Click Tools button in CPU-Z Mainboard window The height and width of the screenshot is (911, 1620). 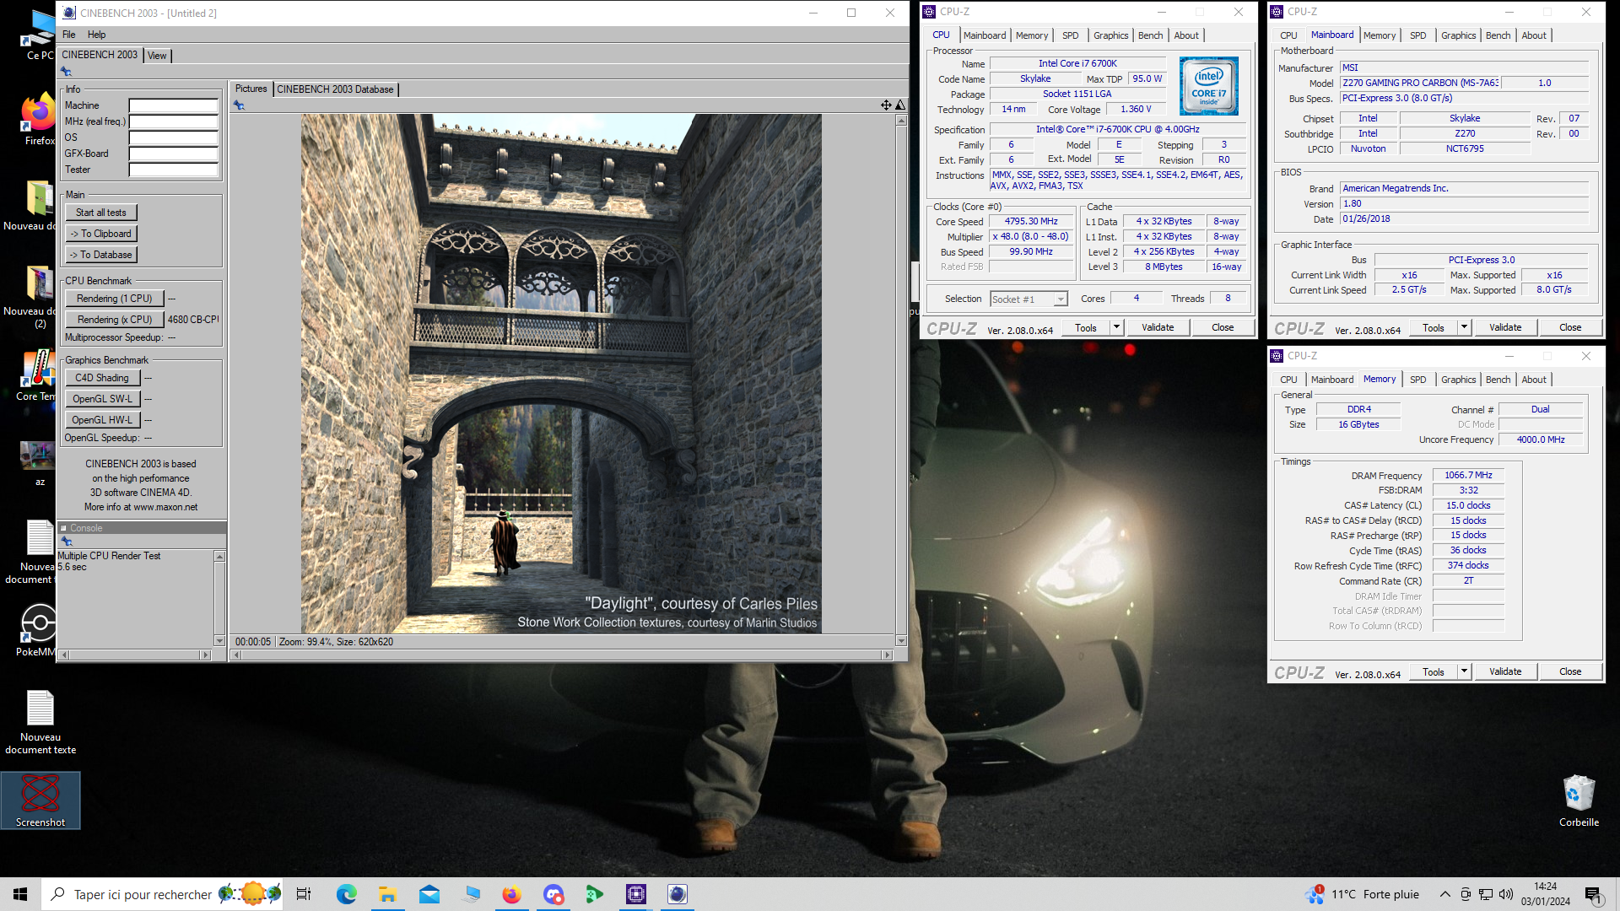(x=1433, y=327)
